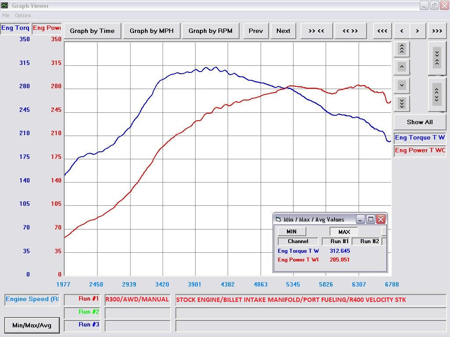This screenshot has width=450, height=337.
Task: Click the Show All button
Action: pyautogui.click(x=419, y=122)
